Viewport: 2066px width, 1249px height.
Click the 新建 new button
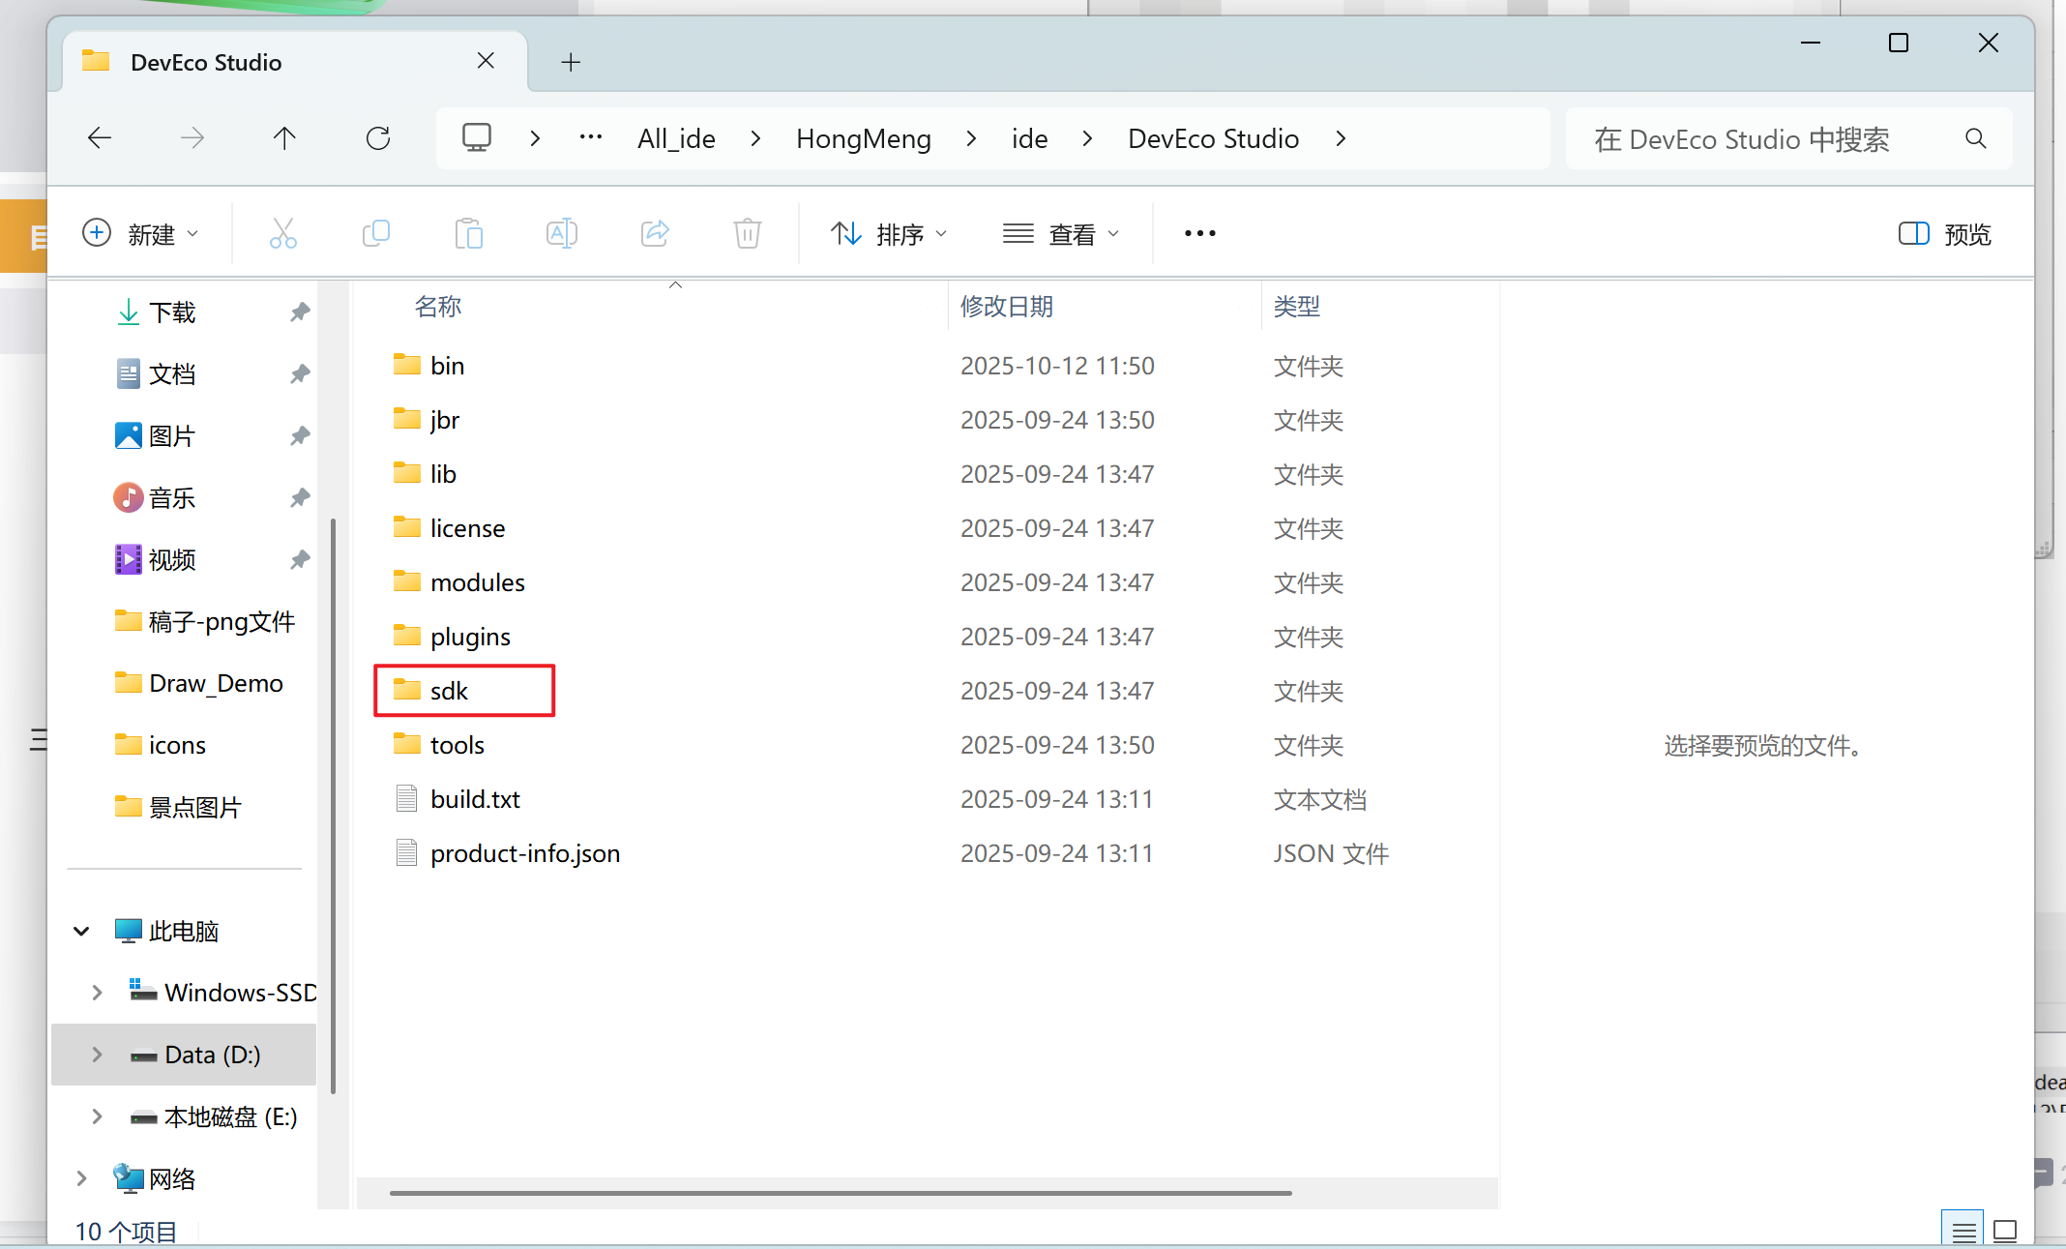click(141, 233)
